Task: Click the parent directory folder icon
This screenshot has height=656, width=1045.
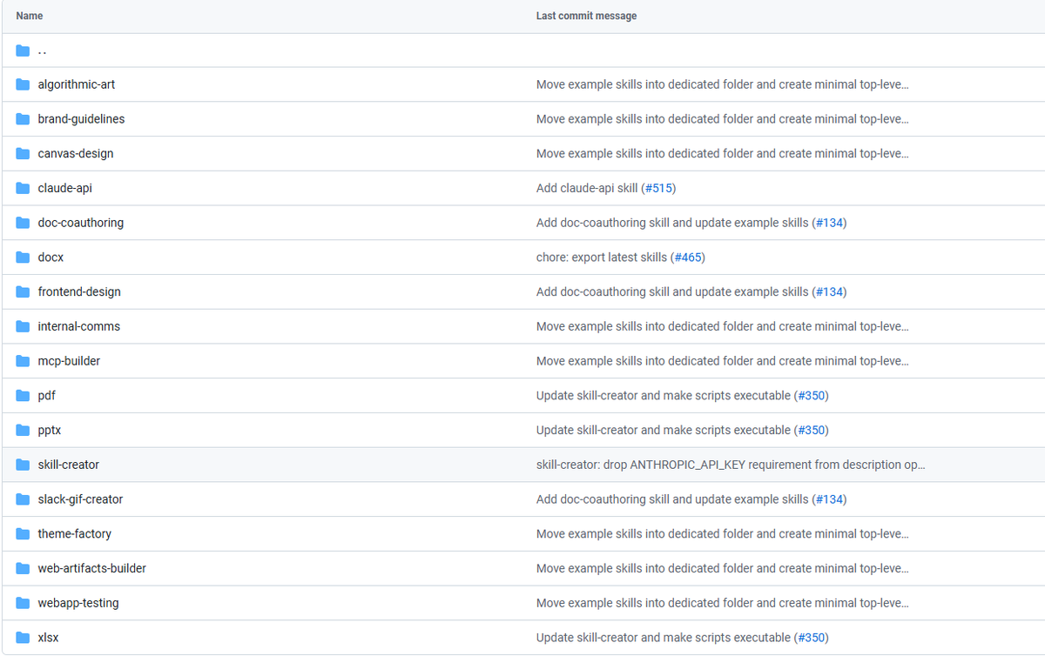Action: pyautogui.click(x=23, y=50)
